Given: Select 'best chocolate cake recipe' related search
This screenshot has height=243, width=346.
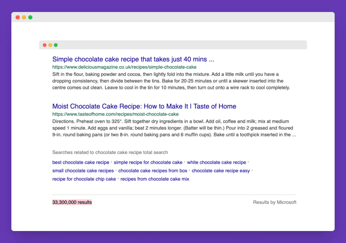Looking at the screenshot, I should tap(81, 163).
